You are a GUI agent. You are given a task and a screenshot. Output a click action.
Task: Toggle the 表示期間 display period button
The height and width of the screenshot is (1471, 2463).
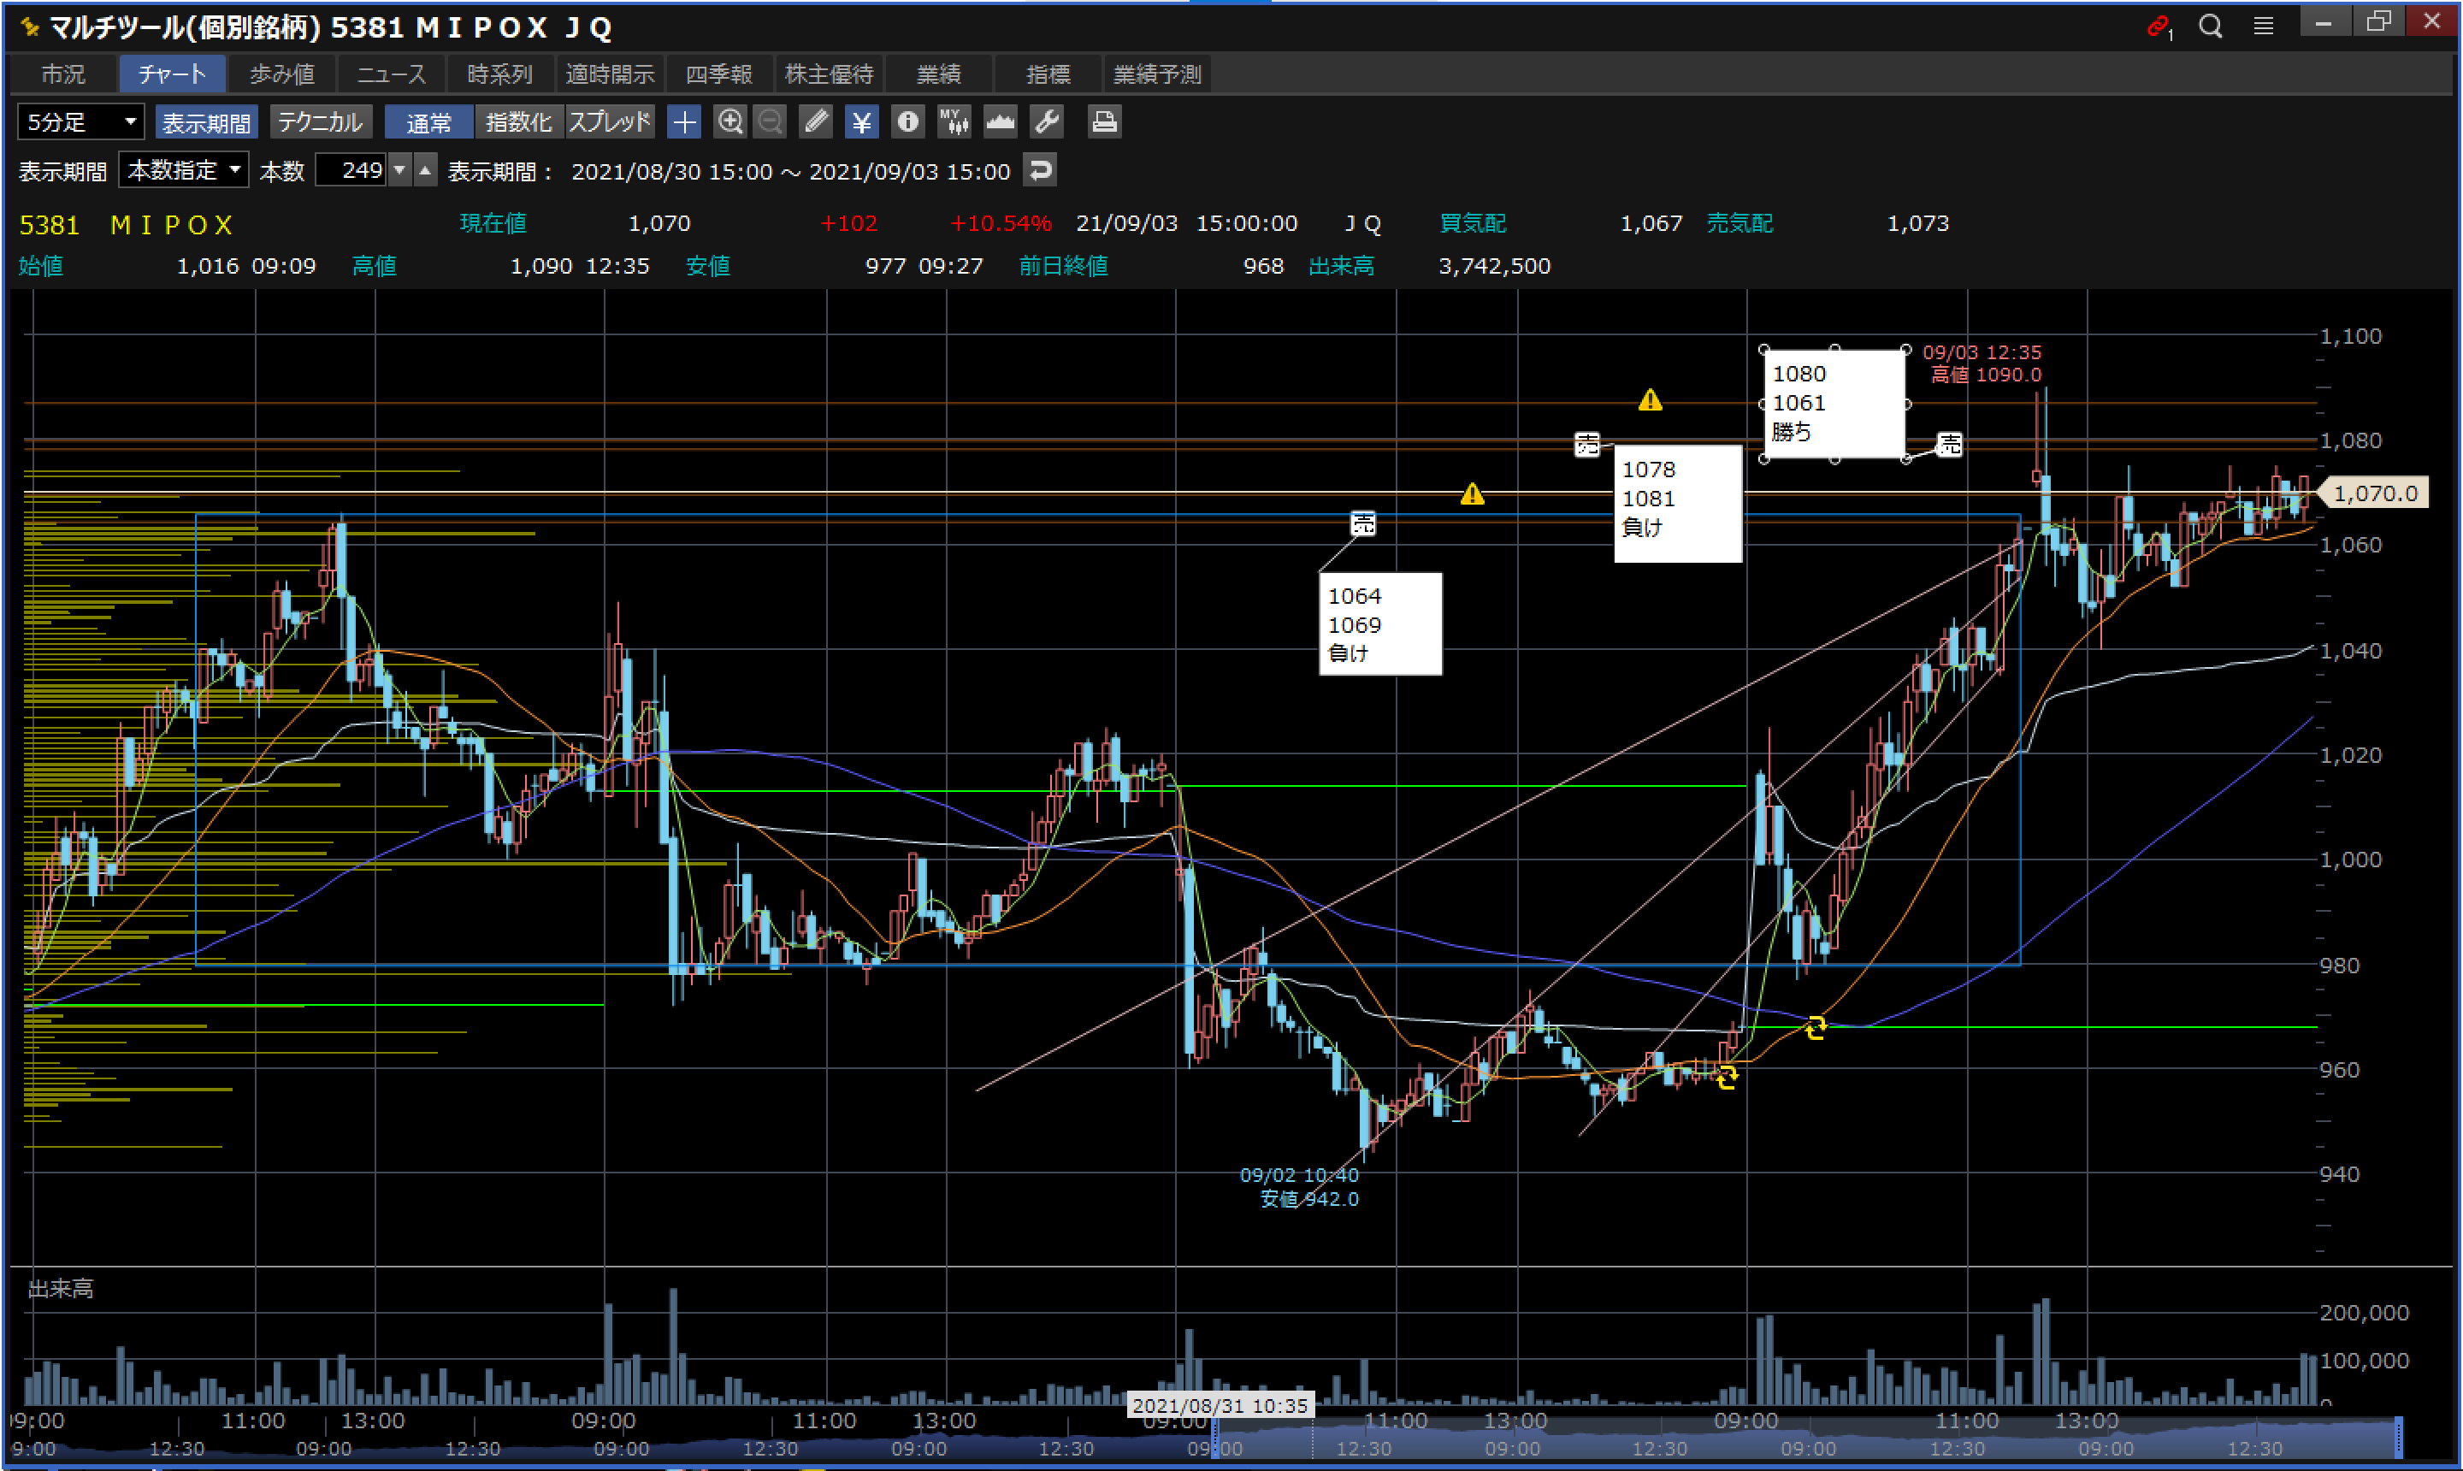coord(206,122)
